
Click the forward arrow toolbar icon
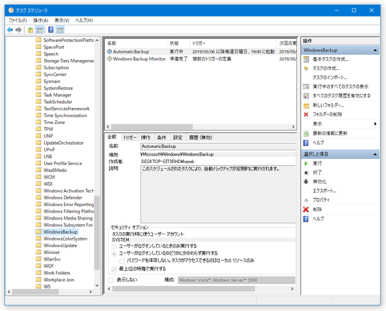click(x=18, y=30)
